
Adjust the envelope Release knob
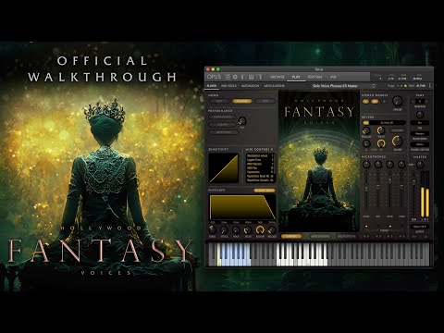click(x=272, y=229)
